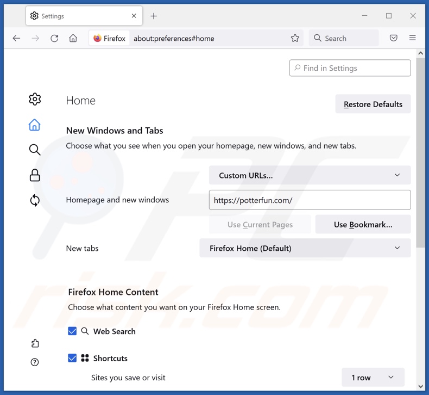Viewport: 429px width, 395px height.
Task: Open the Pocket save icon
Action: coord(394,38)
